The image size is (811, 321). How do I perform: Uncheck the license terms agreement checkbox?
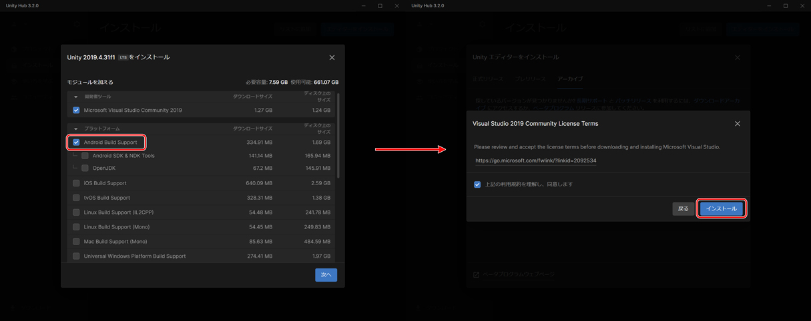click(477, 184)
